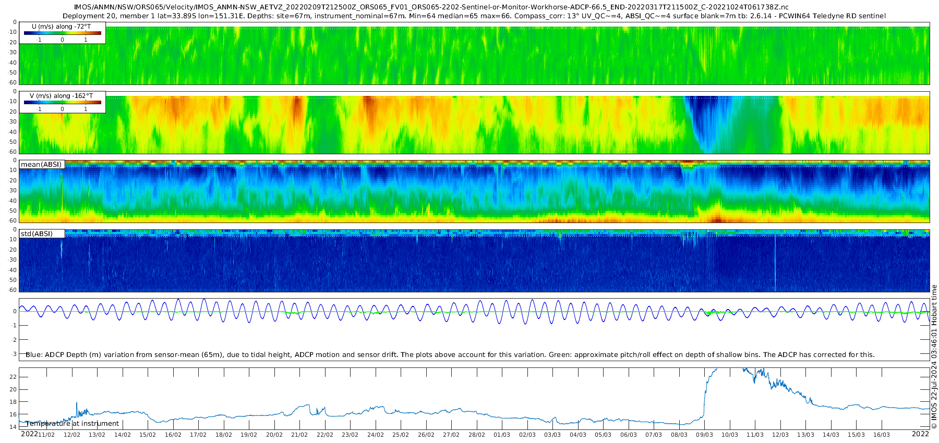Click the red seabed backscatter peak near 09/03
Image resolution: width=939 pixels, height=443 pixels.
tap(717, 218)
